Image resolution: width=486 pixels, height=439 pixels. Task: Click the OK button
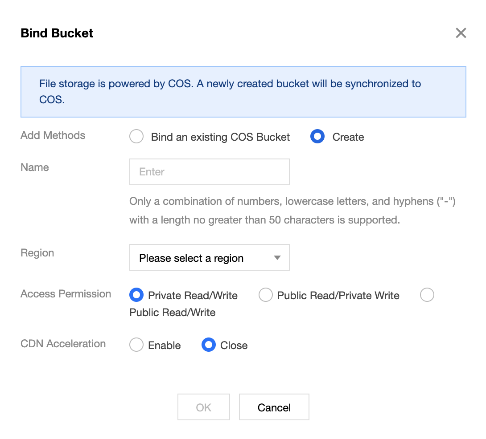click(204, 407)
